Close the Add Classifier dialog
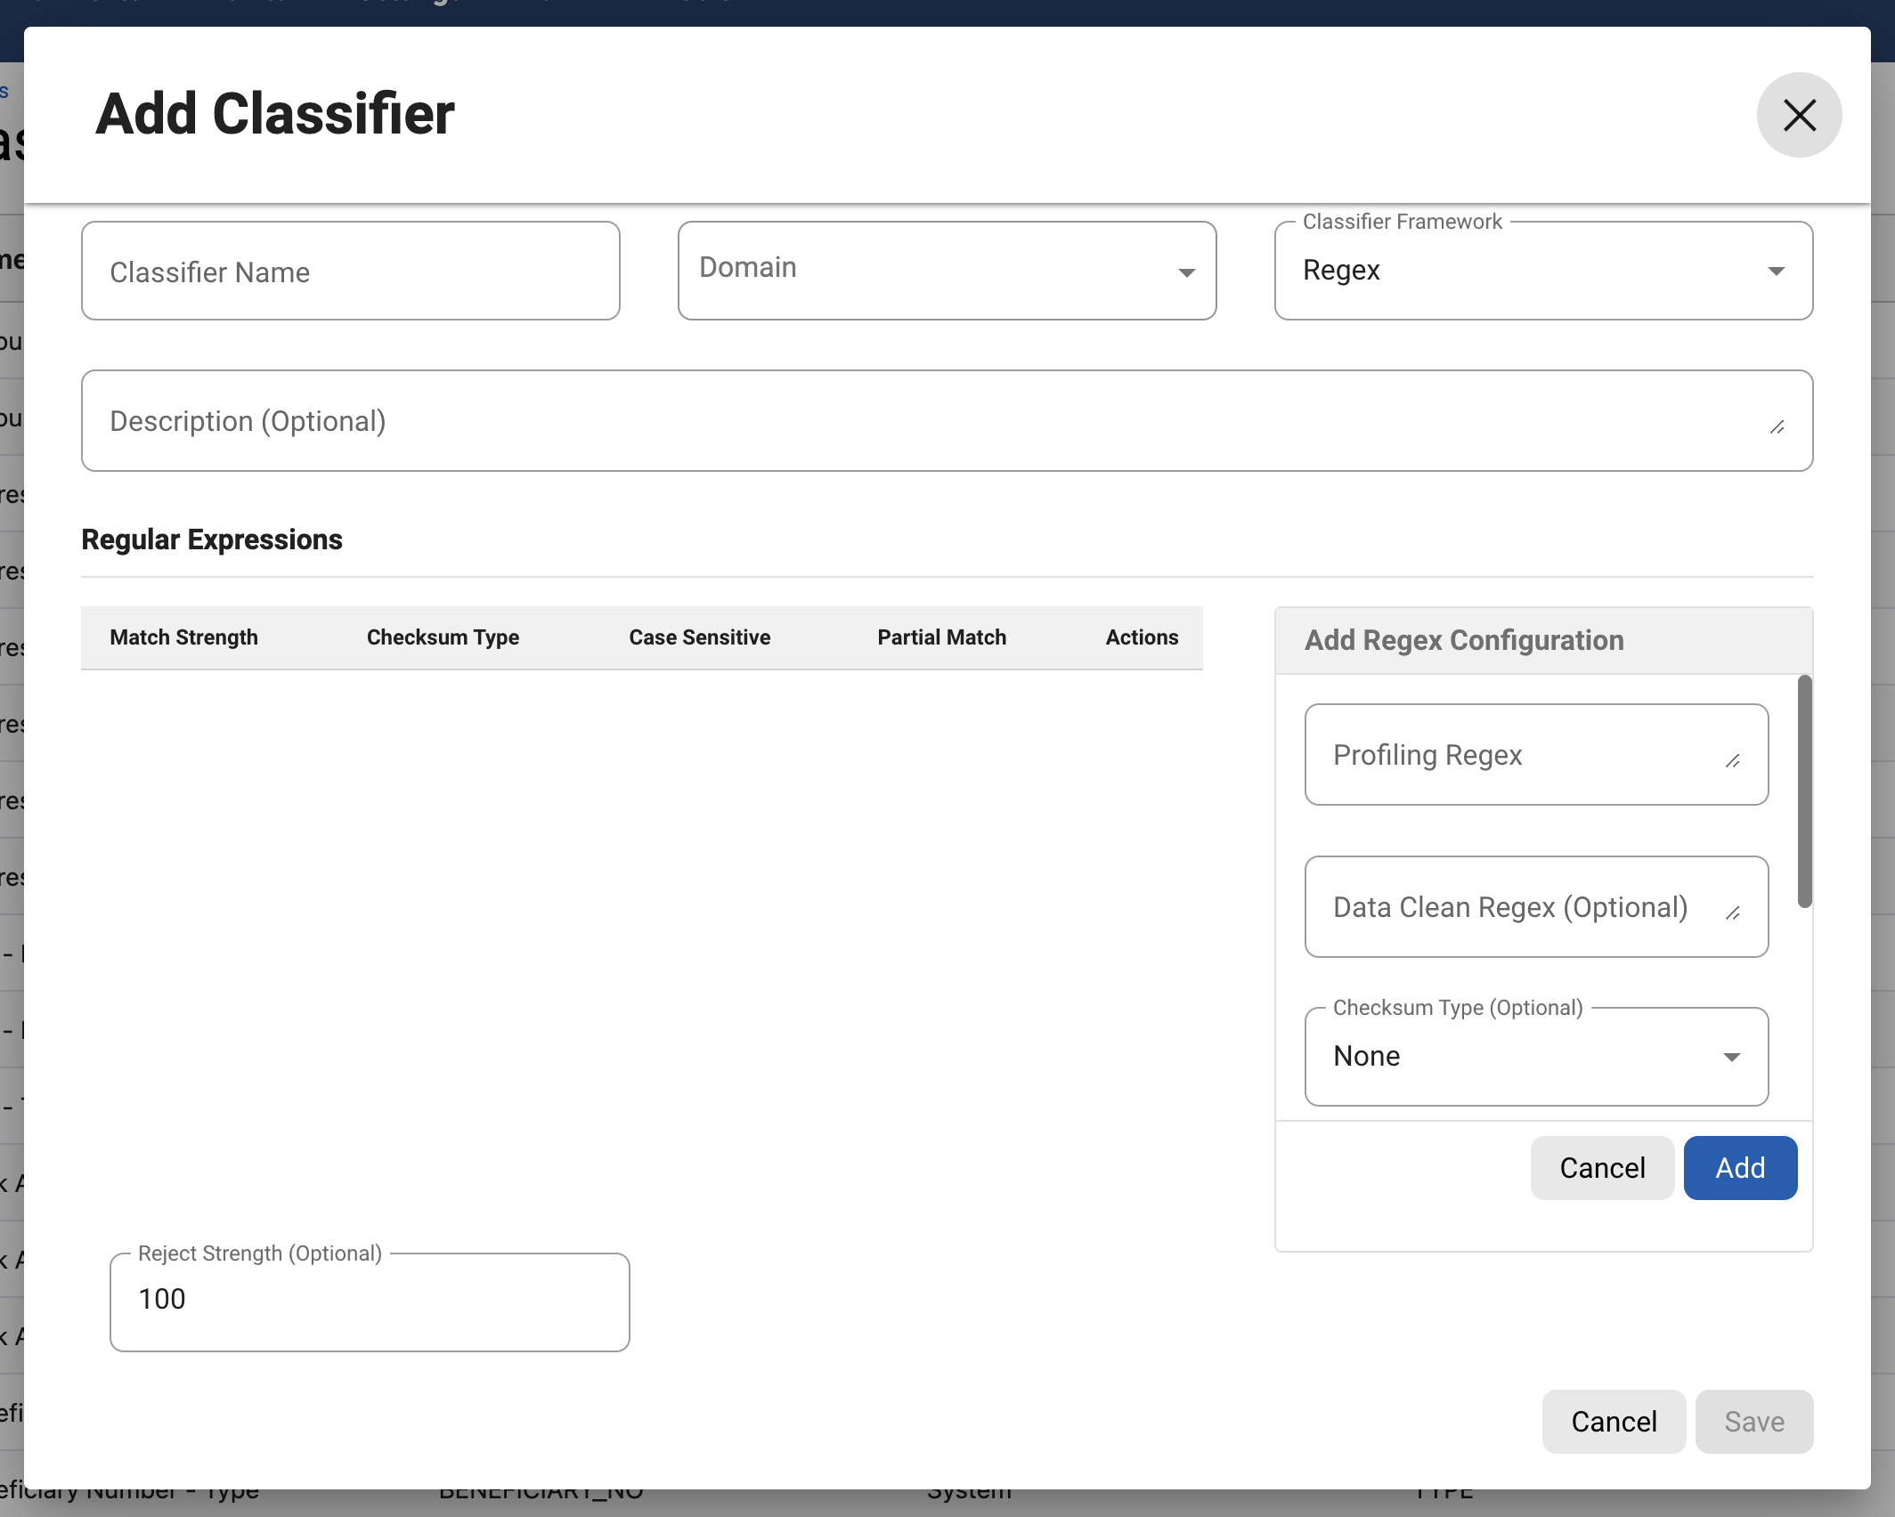Screen dimensions: 1895x1517 [1798, 115]
